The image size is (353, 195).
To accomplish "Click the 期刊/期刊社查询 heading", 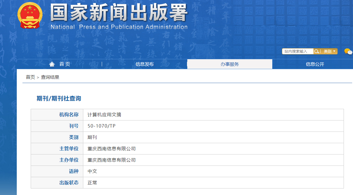I will coord(59,98).
